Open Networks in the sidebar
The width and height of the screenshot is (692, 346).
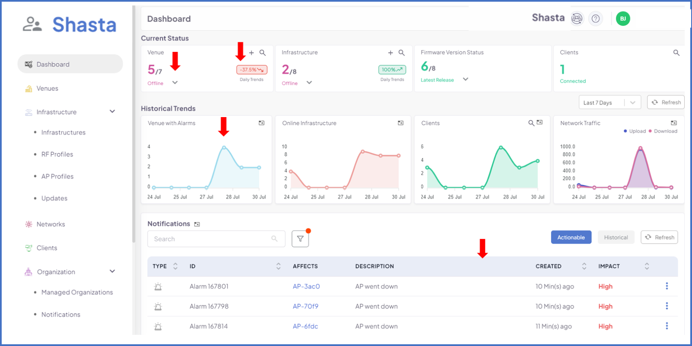tap(51, 224)
